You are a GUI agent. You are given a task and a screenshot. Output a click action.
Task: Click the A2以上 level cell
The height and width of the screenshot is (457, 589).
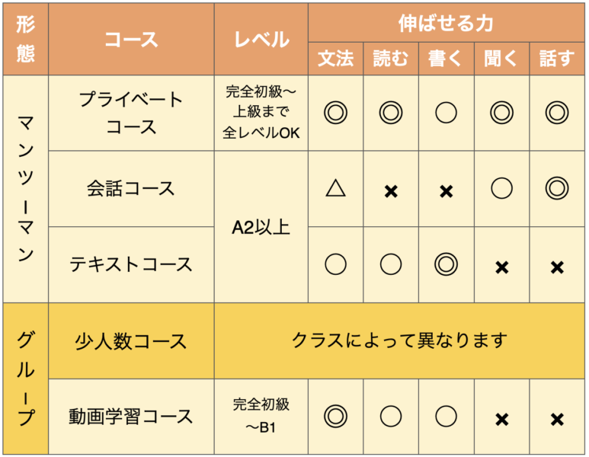261,227
